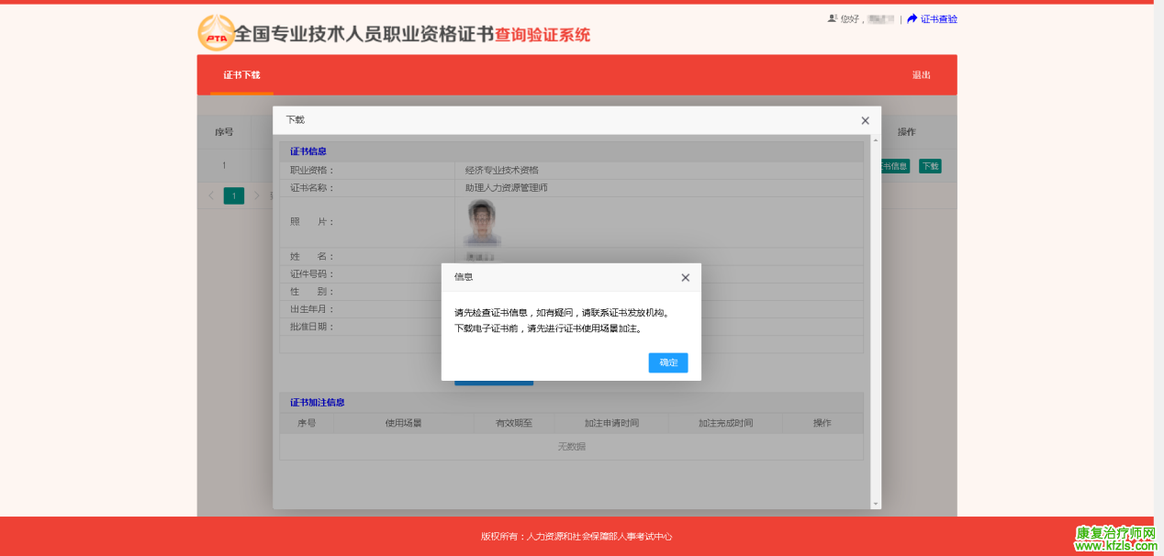Click the 下载 dialog title text
Image resolution: width=1164 pixels, height=556 pixels.
(295, 120)
